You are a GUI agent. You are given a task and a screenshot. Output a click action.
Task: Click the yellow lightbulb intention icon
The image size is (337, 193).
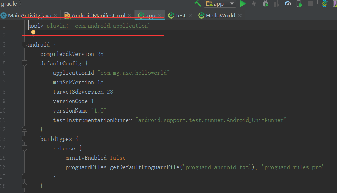33,32
